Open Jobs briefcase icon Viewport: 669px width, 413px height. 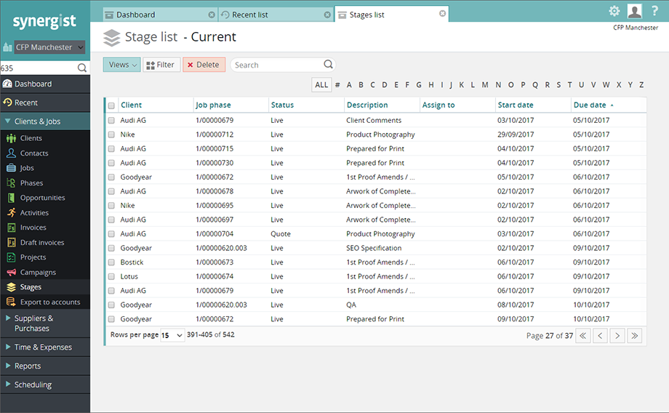pyautogui.click(x=11, y=168)
